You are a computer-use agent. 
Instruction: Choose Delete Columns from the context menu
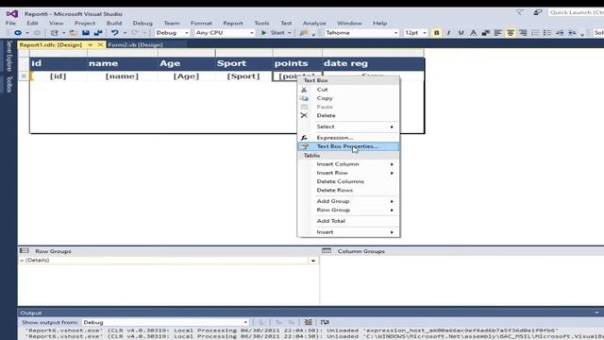348,181
